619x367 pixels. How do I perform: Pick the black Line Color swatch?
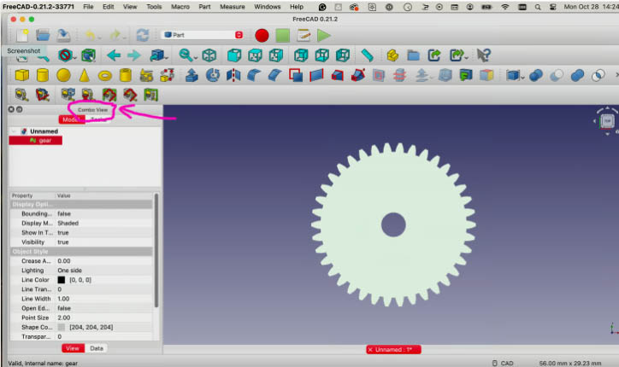62,280
